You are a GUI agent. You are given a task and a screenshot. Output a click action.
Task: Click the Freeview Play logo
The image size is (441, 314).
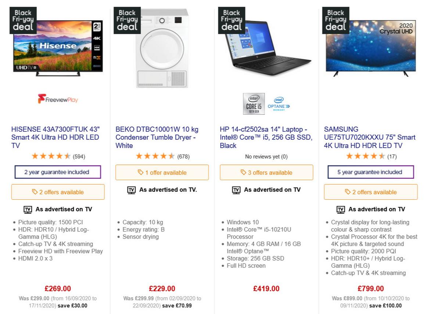(x=58, y=99)
